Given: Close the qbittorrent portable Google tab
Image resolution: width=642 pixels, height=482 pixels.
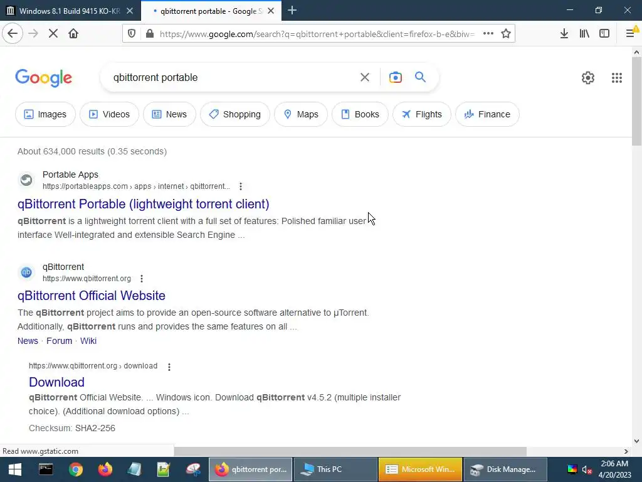Looking at the screenshot, I should 271,11.
